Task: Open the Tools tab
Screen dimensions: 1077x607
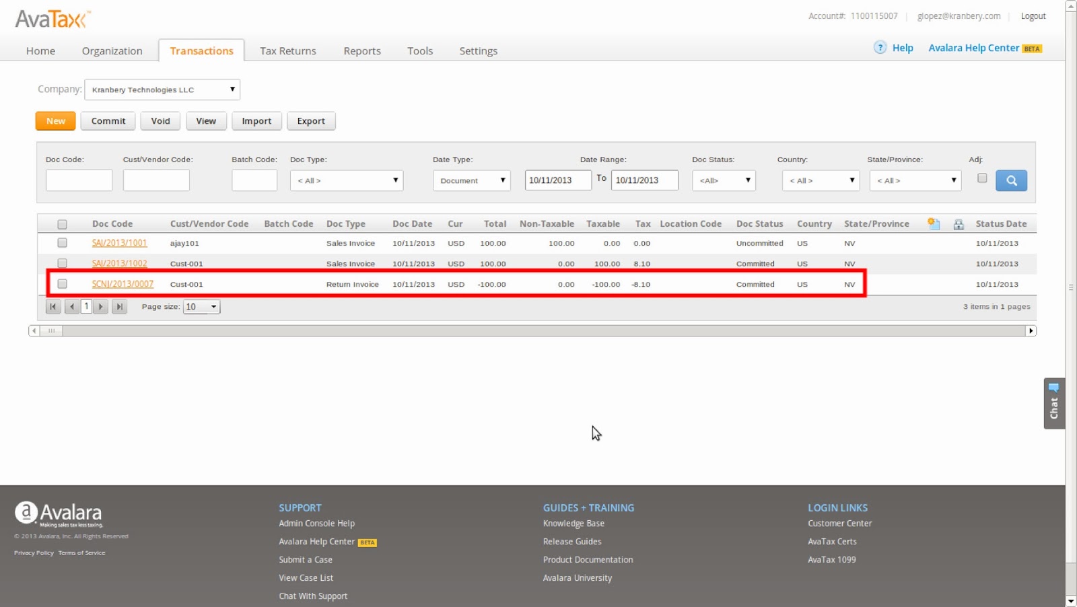Action: coord(420,50)
